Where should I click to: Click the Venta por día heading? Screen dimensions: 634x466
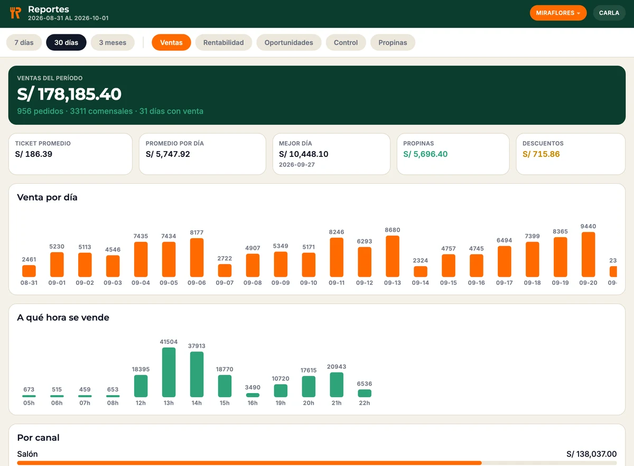click(x=48, y=198)
